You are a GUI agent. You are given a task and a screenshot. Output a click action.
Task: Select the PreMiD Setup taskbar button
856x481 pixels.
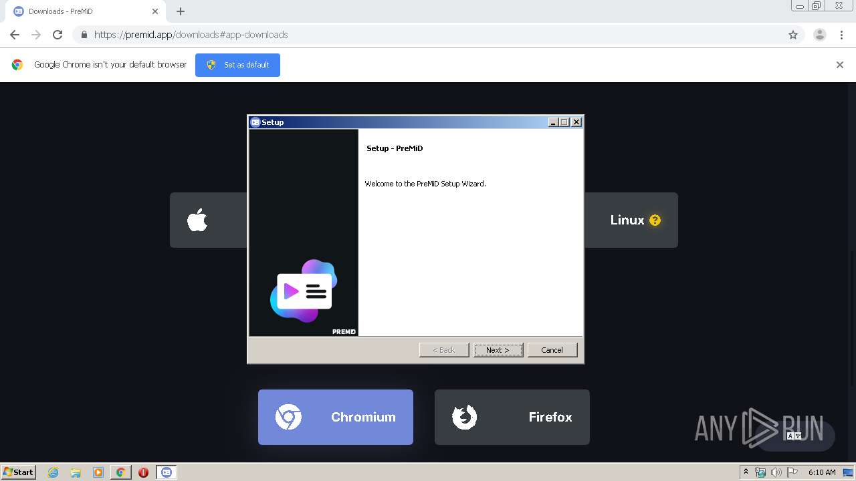click(167, 472)
